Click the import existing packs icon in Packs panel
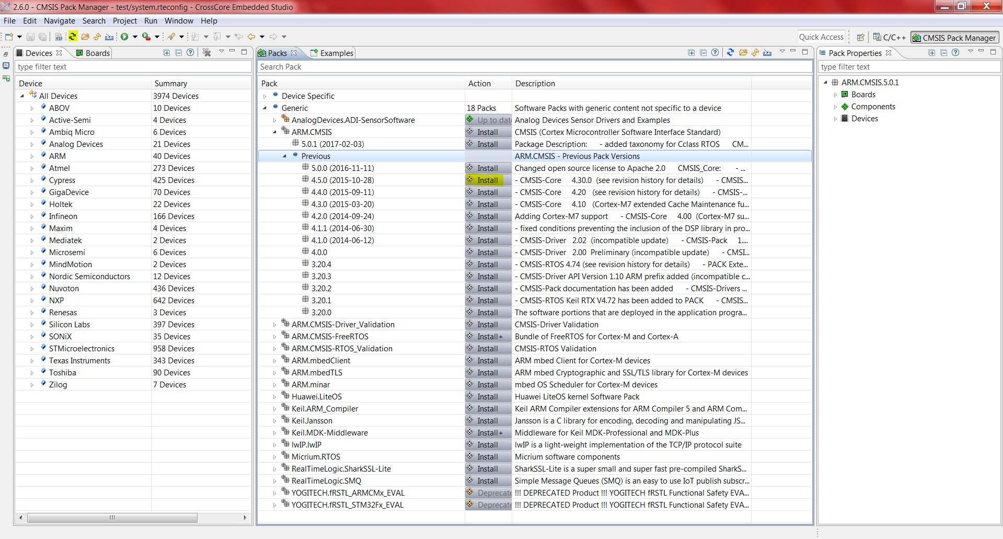 coord(767,52)
